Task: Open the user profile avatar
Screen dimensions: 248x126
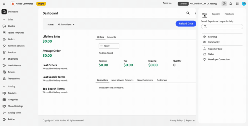Action: 244,4
